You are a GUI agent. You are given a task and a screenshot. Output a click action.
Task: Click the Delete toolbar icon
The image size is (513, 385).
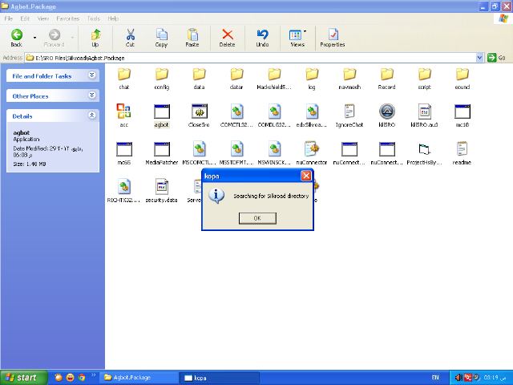click(x=228, y=35)
